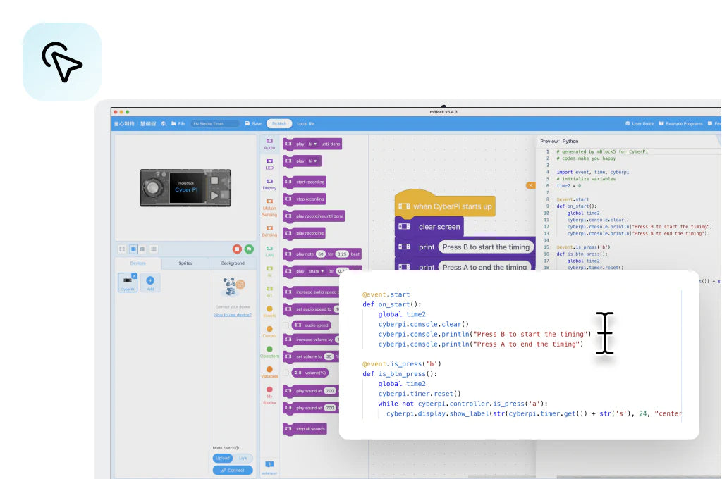Click the extension add button
The height and width of the screenshot is (479, 722).
click(269, 464)
